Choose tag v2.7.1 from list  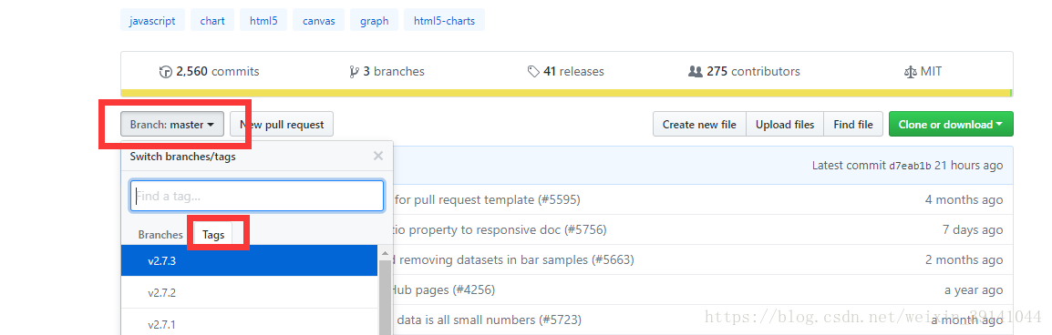pyautogui.click(x=250, y=323)
